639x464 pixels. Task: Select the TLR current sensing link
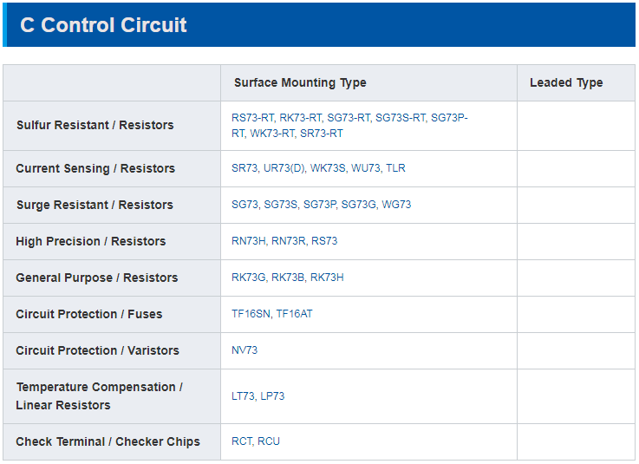(x=395, y=168)
